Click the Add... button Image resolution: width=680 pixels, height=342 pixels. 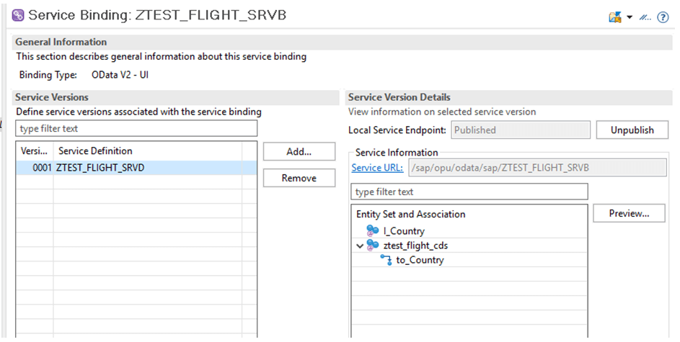click(299, 151)
